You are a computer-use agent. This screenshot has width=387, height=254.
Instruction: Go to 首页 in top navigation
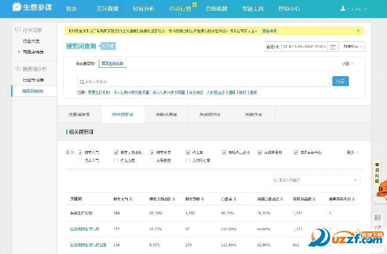click(x=71, y=9)
